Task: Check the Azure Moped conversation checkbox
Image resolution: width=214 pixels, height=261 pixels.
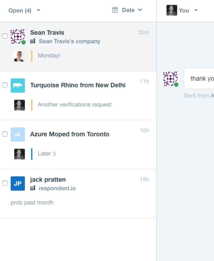Action: [x=5, y=134]
